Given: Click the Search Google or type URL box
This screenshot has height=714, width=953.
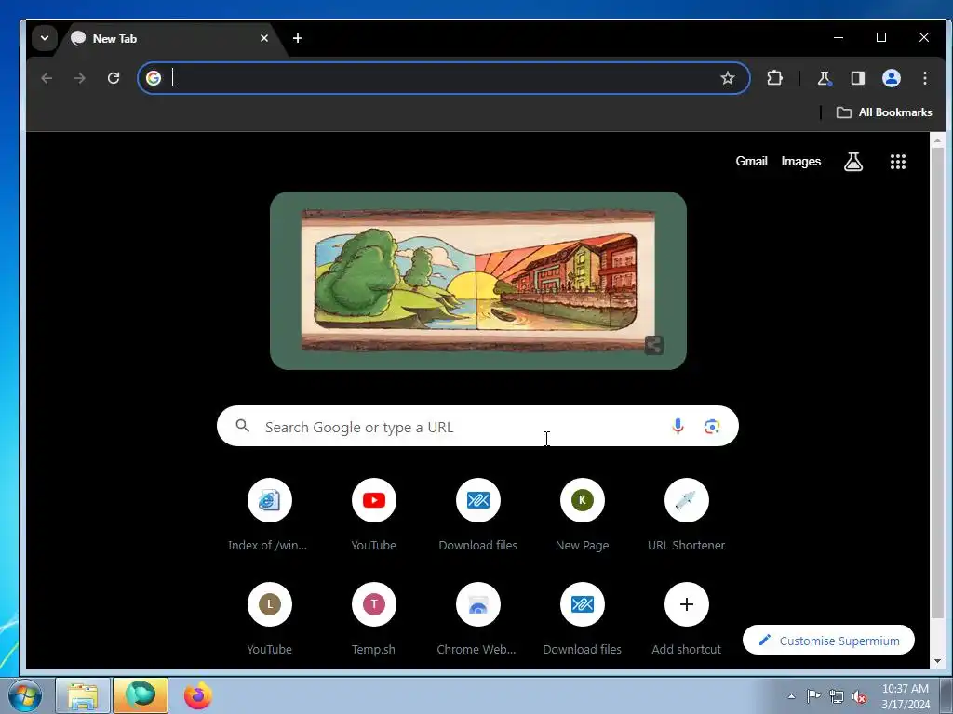Looking at the screenshot, I should (477, 426).
